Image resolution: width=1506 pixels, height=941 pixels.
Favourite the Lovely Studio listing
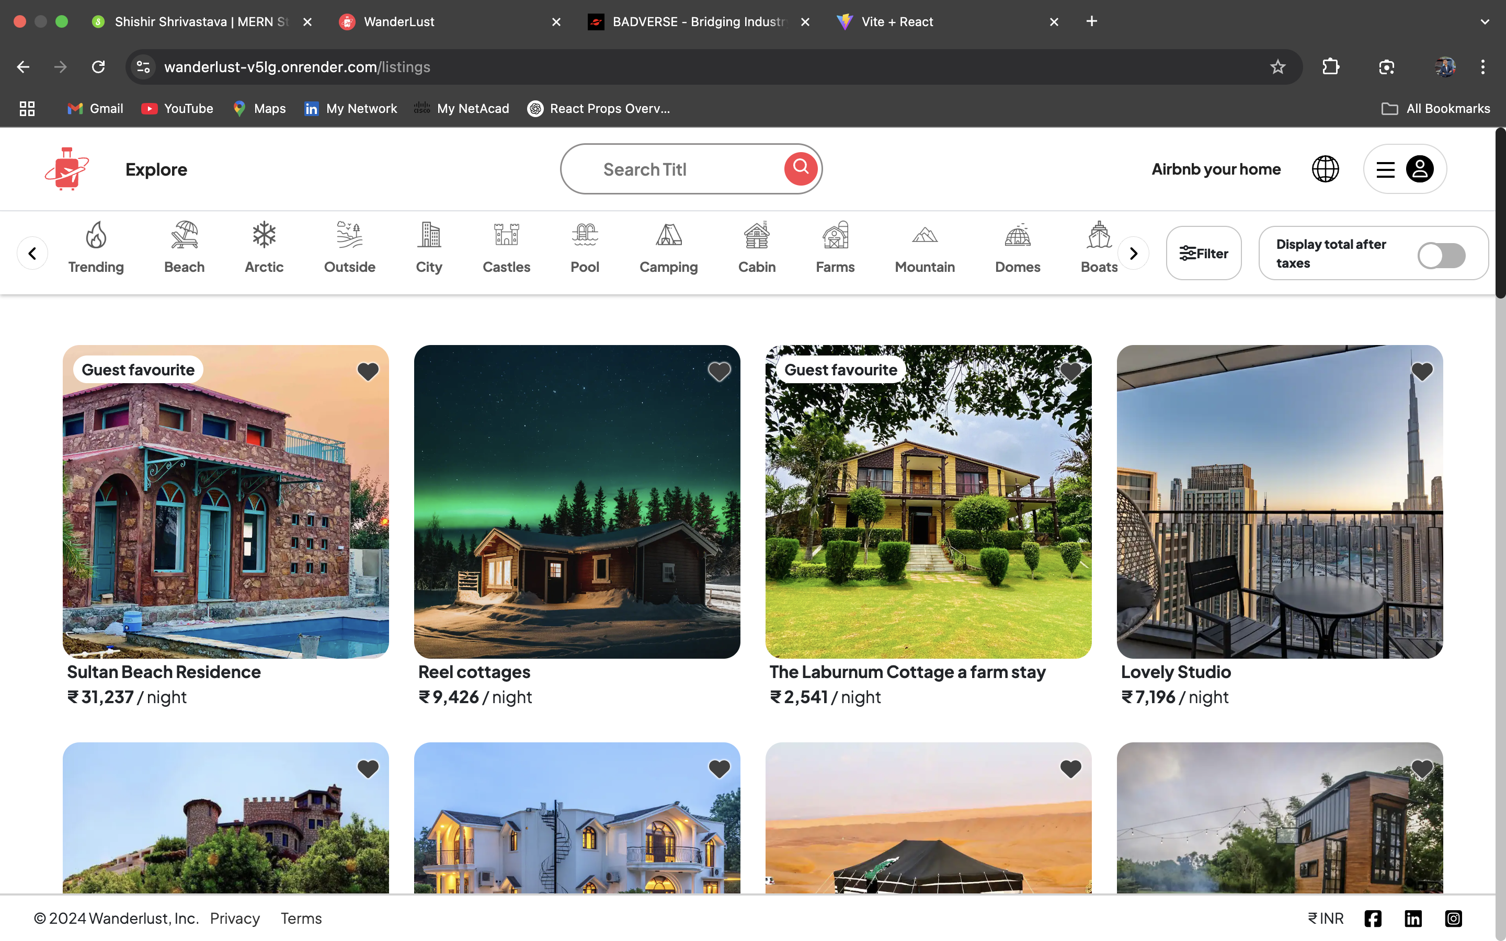pos(1422,372)
